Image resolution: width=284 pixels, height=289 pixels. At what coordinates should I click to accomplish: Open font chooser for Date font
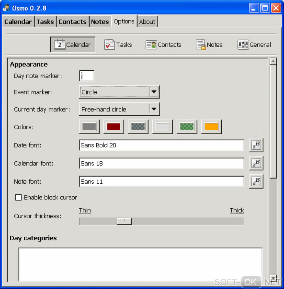pos(256,145)
